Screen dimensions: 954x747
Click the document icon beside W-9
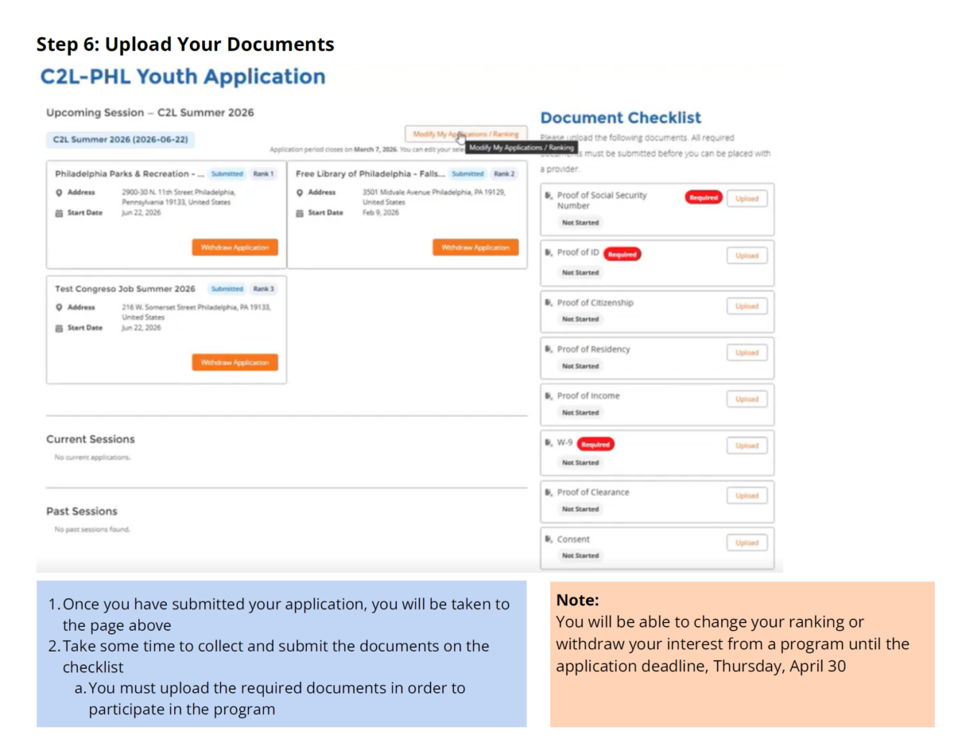tap(549, 443)
